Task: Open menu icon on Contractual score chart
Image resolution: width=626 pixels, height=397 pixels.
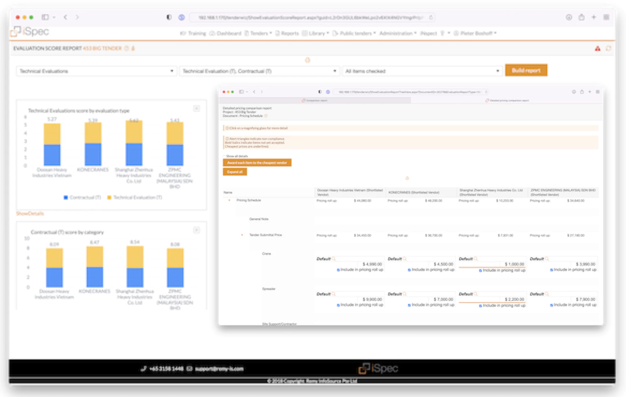Action: point(196,230)
